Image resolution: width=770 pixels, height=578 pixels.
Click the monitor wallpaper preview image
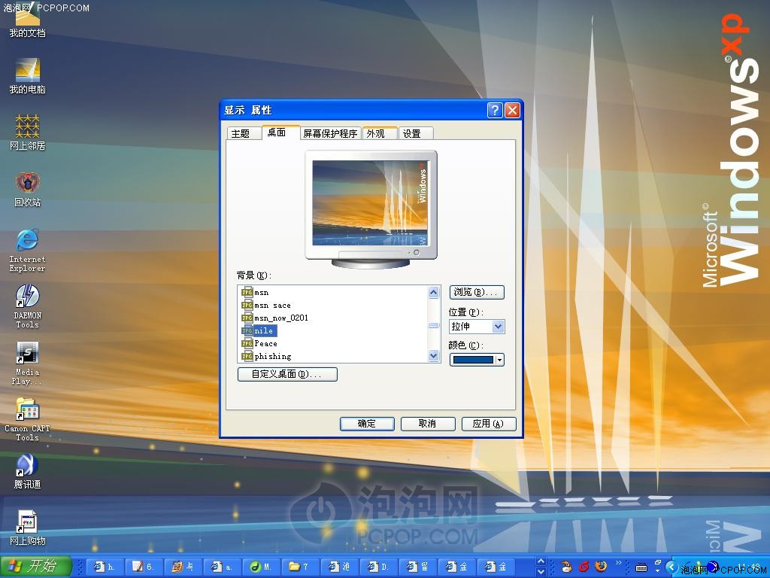pos(371,202)
